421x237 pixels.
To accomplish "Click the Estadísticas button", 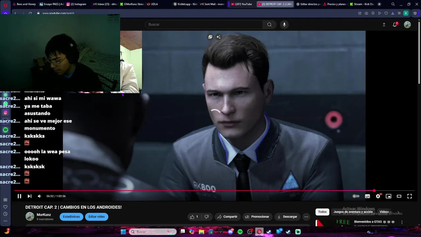I will point(71,217).
